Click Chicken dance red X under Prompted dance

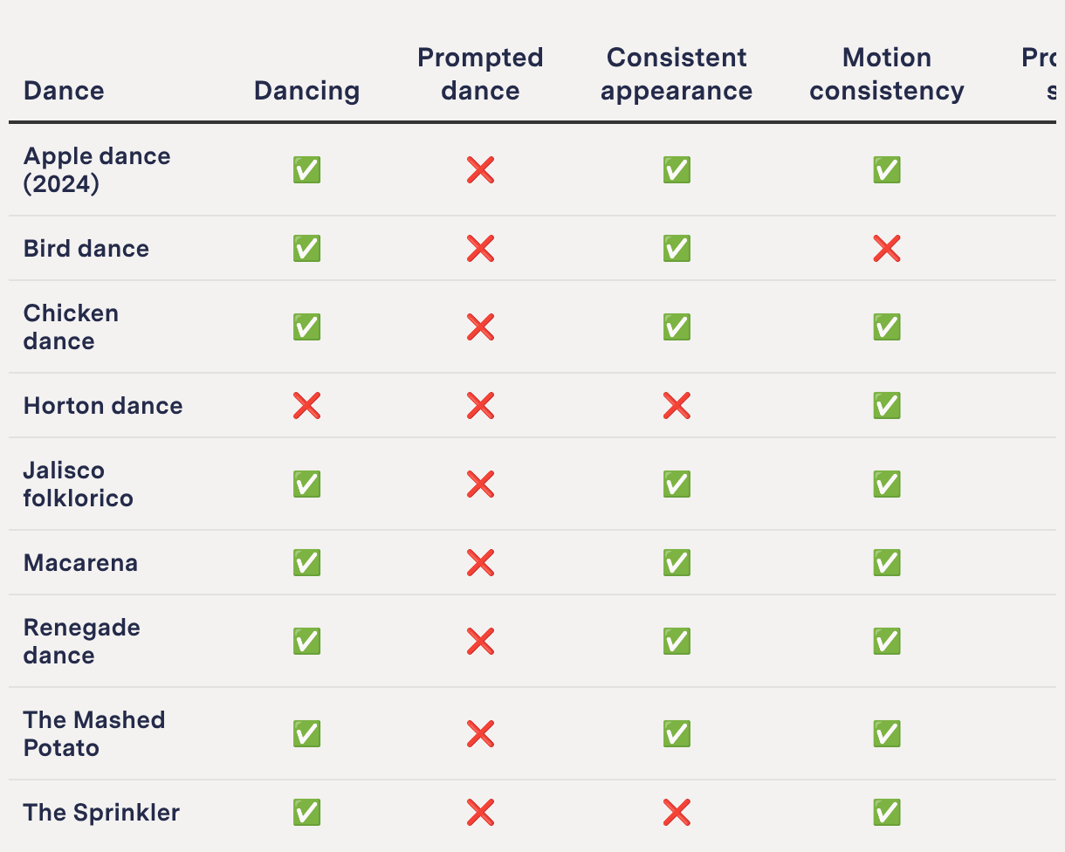click(480, 327)
